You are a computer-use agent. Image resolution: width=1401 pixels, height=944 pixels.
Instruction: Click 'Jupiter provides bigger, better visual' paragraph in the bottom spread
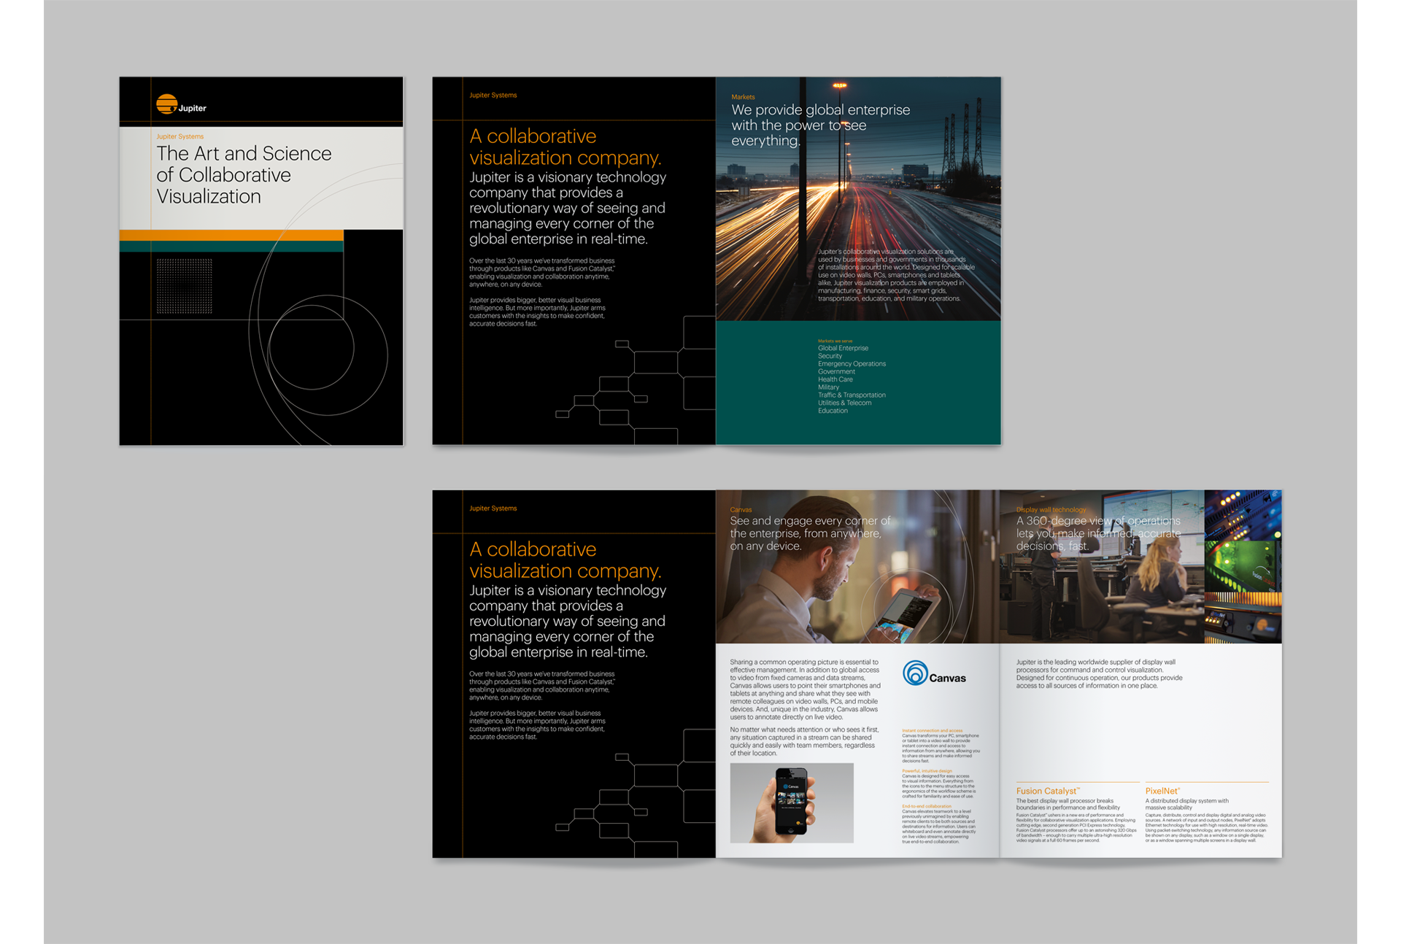[x=538, y=725]
